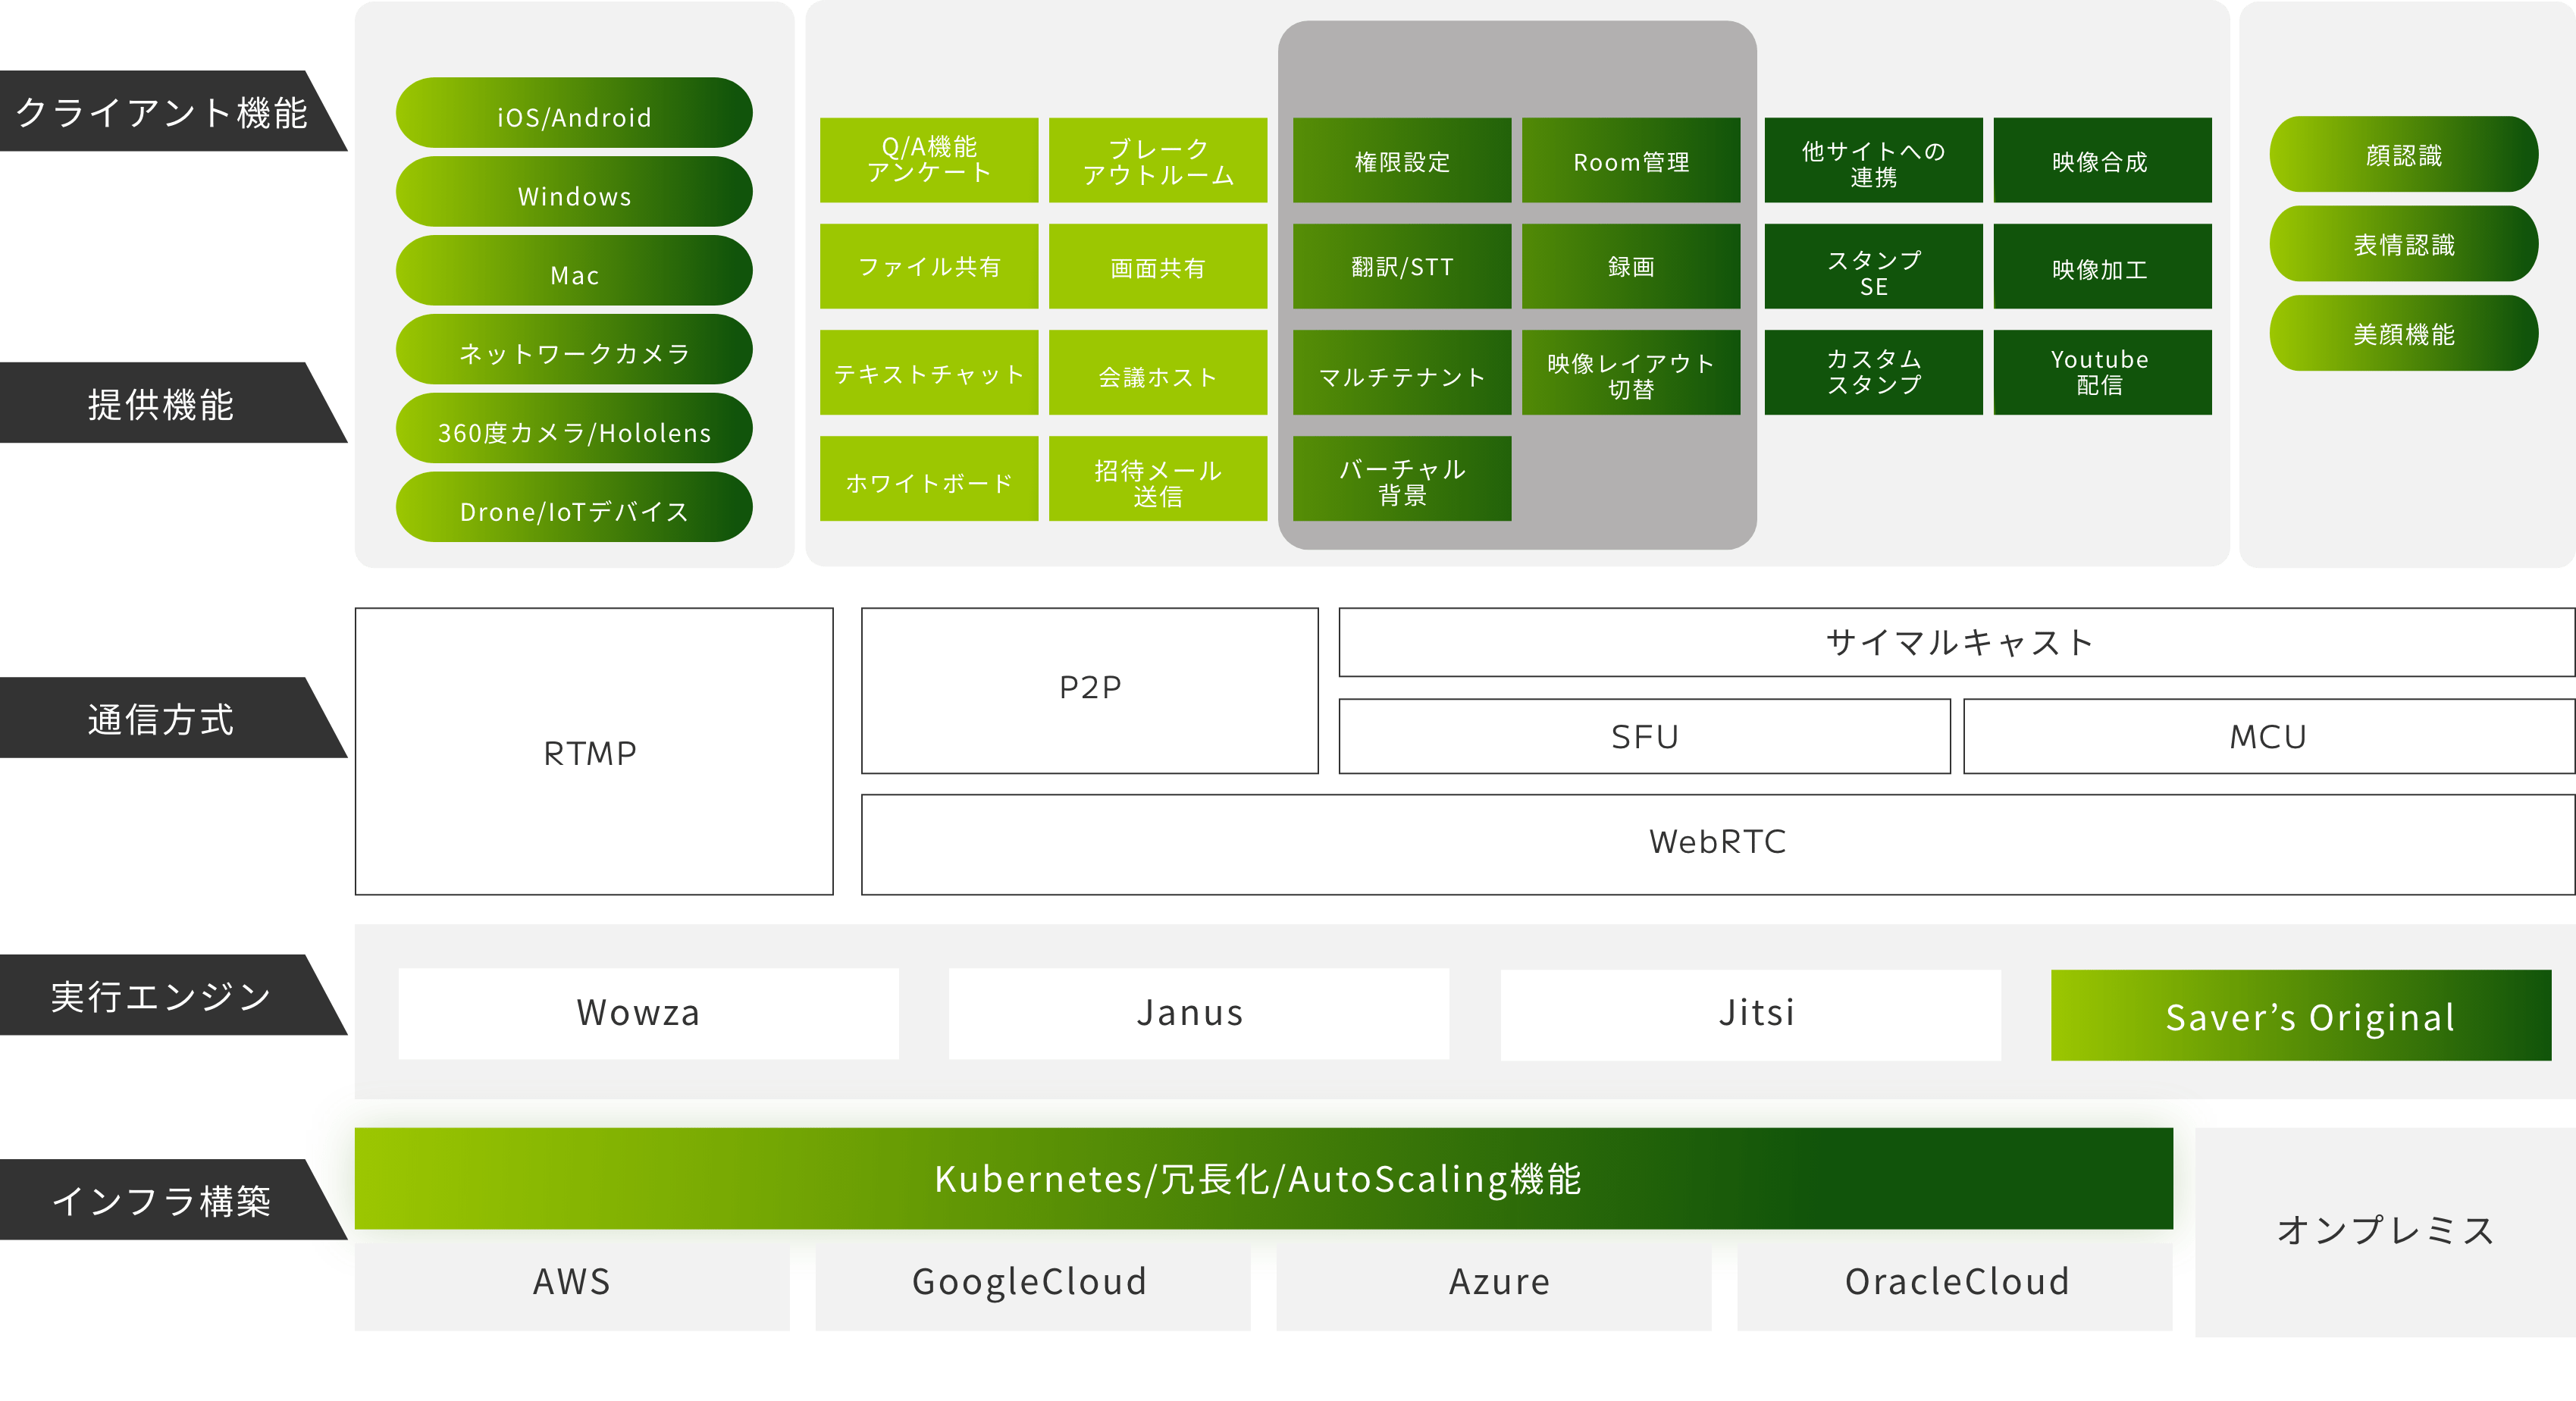Image resolution: width=2576 pixels, height=1401 pixels.
Task: Select the Room管理 tile
Action: [x=1631, y=160]
